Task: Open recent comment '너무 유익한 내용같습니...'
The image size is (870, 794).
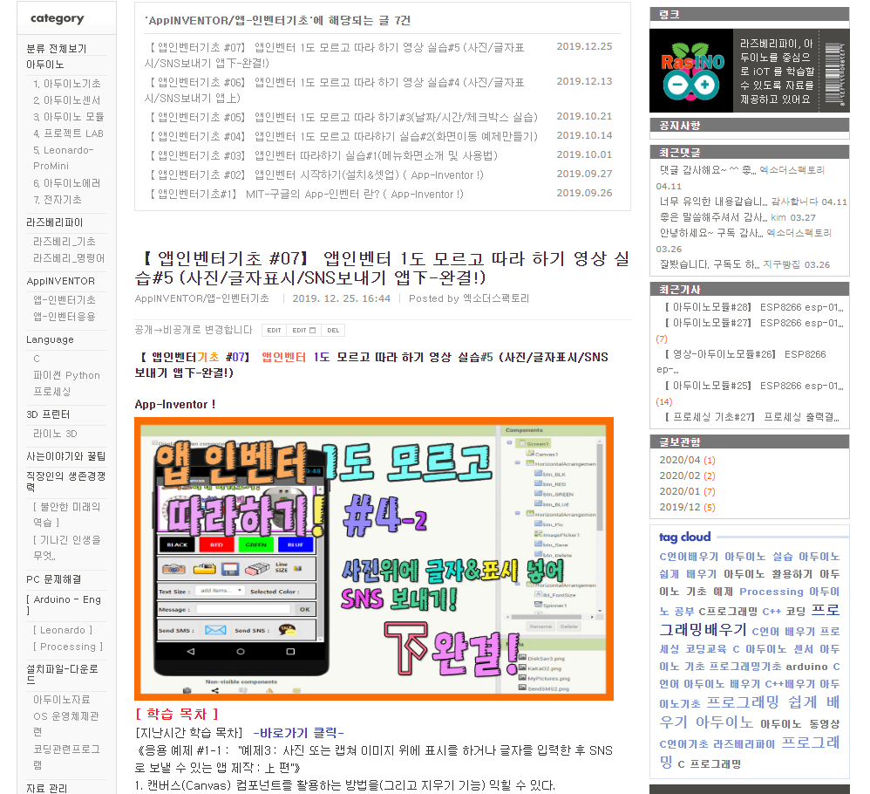Action: [714, 202]
